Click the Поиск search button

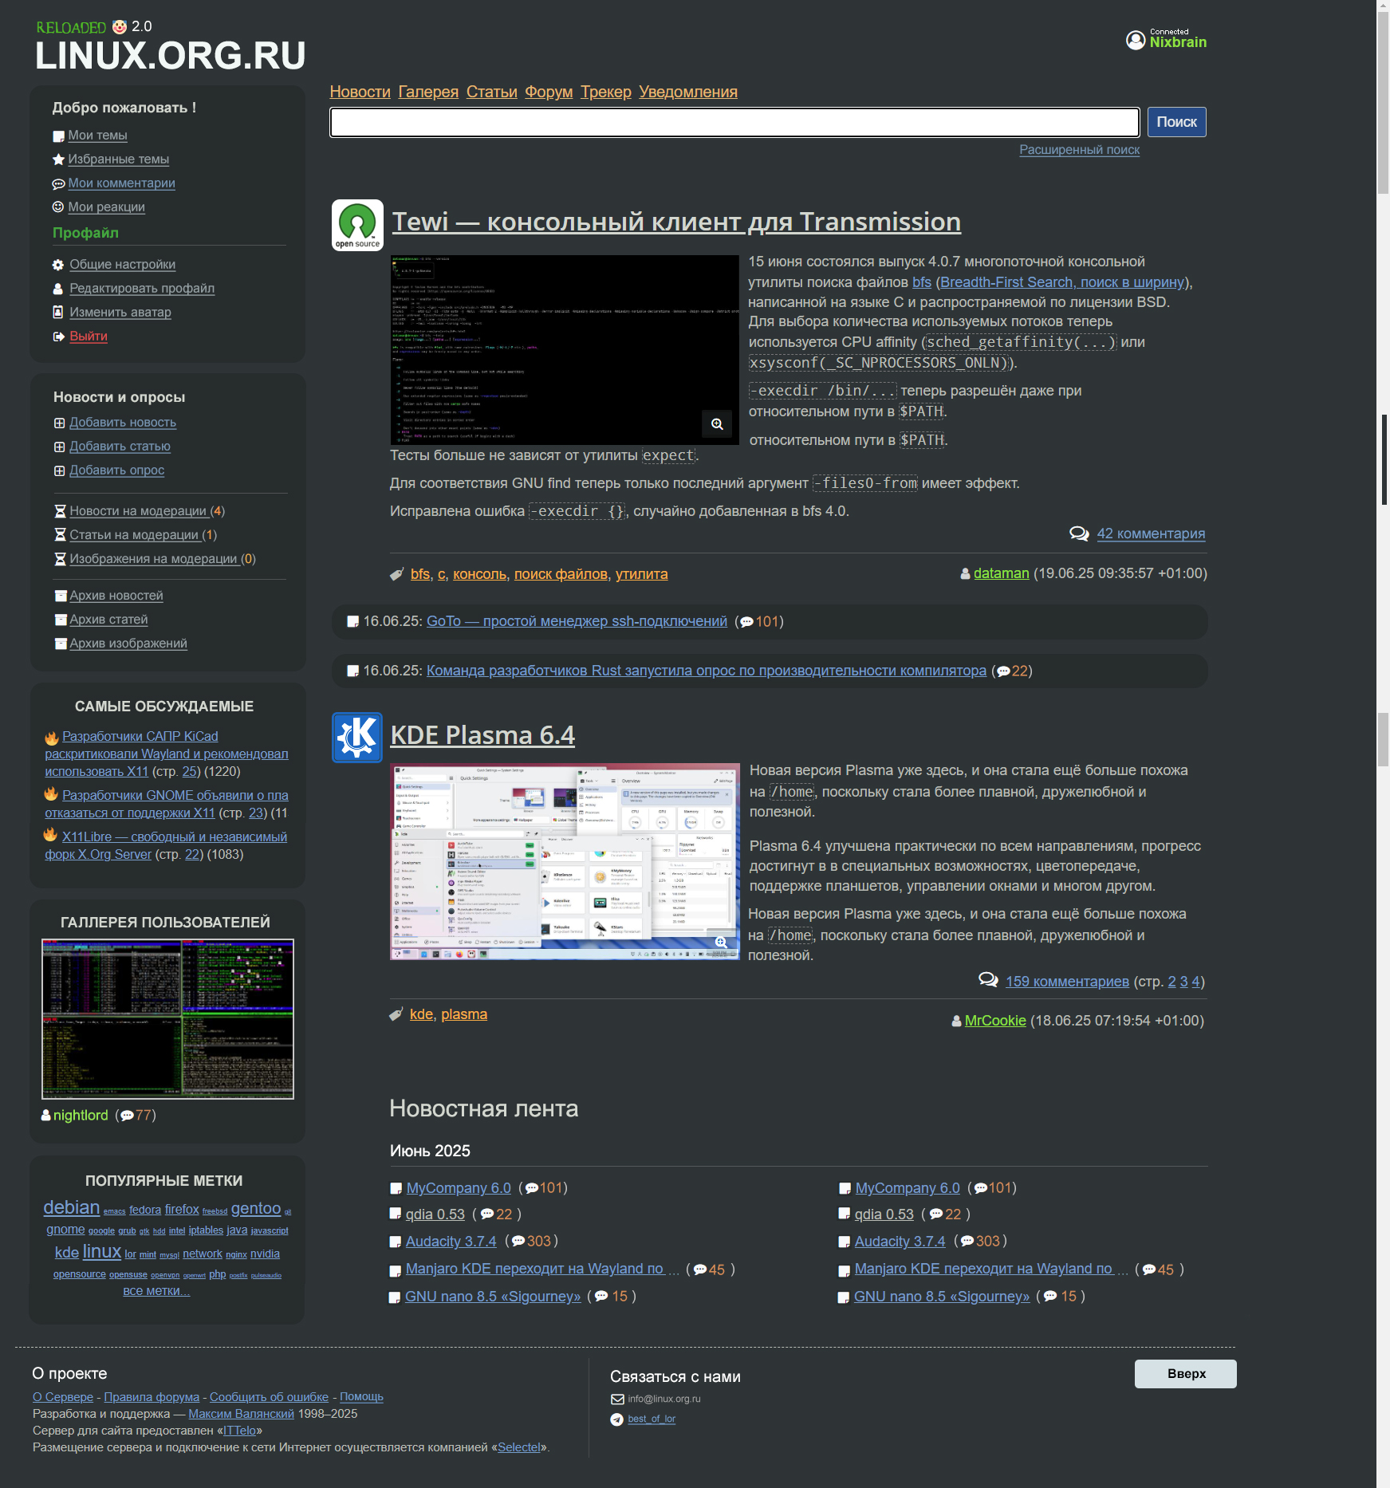[1176, 122]
